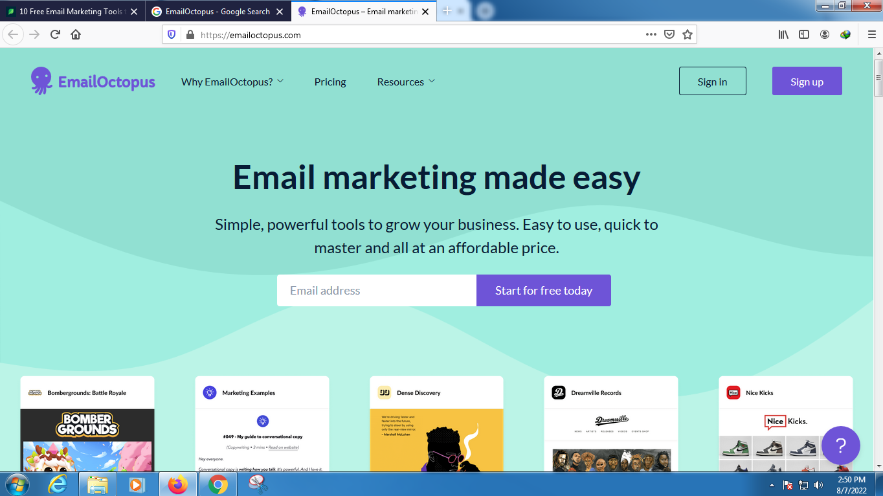Open the Pricing page
883x496 pixels.
click(330, 82)
